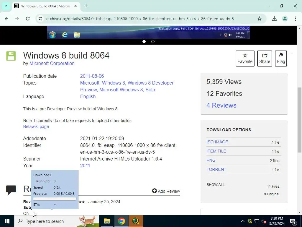The image size is (302, 227).
Task: Go back to the previous page
Action: click(6, 19)
